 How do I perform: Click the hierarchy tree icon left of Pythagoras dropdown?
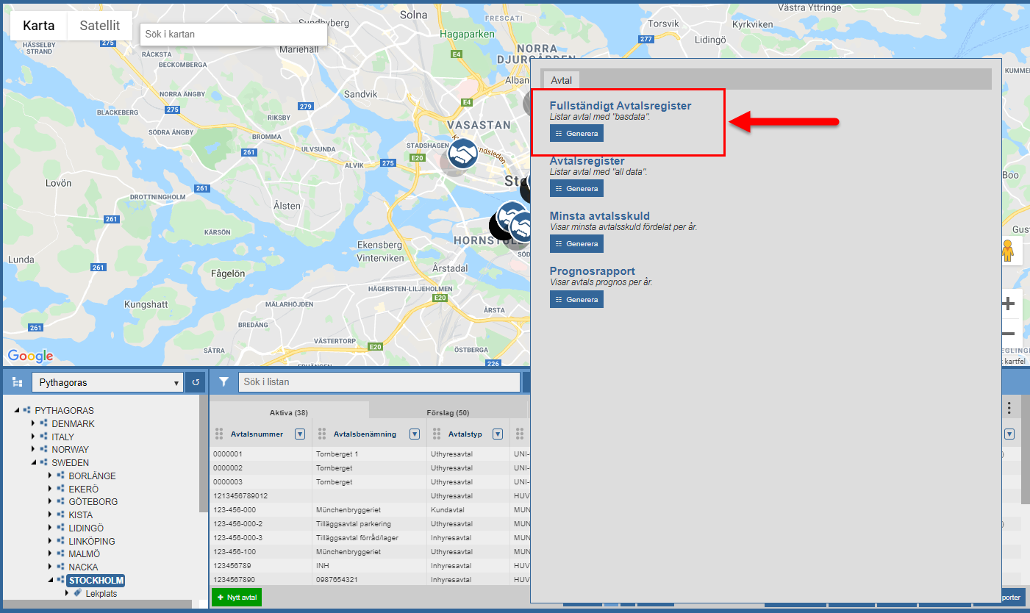tap(17, 382)
